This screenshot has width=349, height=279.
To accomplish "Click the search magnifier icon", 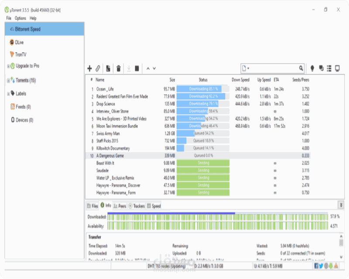I will point(301,68).
